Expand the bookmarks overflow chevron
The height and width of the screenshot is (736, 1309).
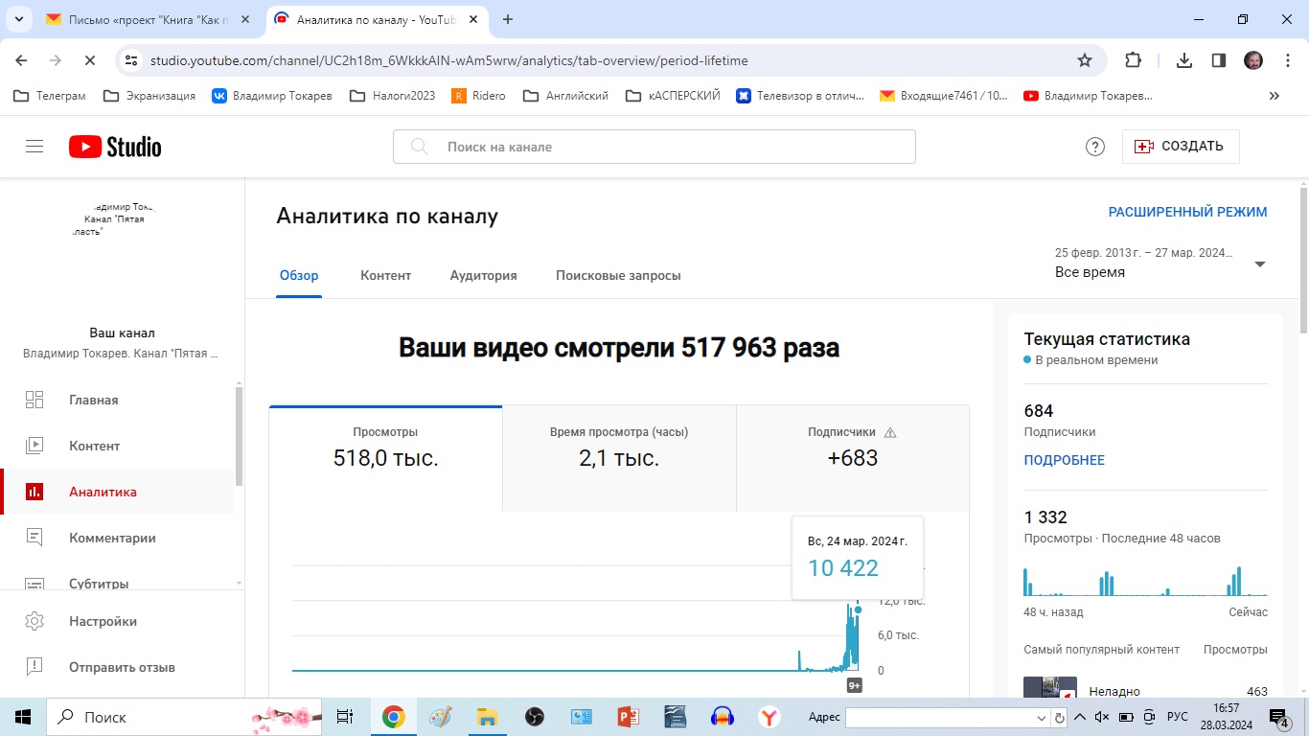tap(1275, 95)
